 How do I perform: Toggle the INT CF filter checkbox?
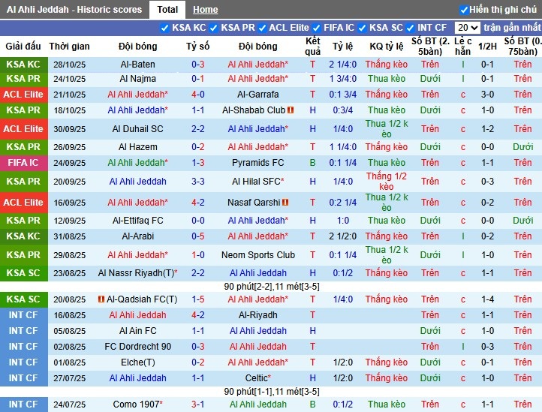[x=411, y=28]
